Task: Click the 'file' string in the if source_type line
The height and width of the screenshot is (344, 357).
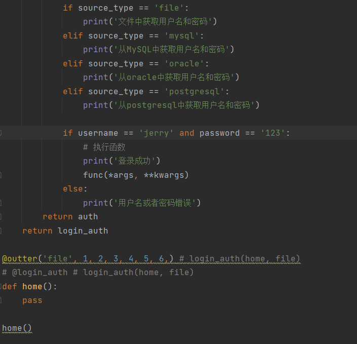Action: [x=169, y=8]
